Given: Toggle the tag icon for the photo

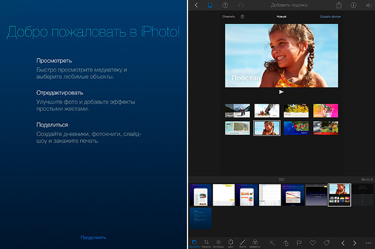Looking at the screenshot, I should [x=326, y=243].
